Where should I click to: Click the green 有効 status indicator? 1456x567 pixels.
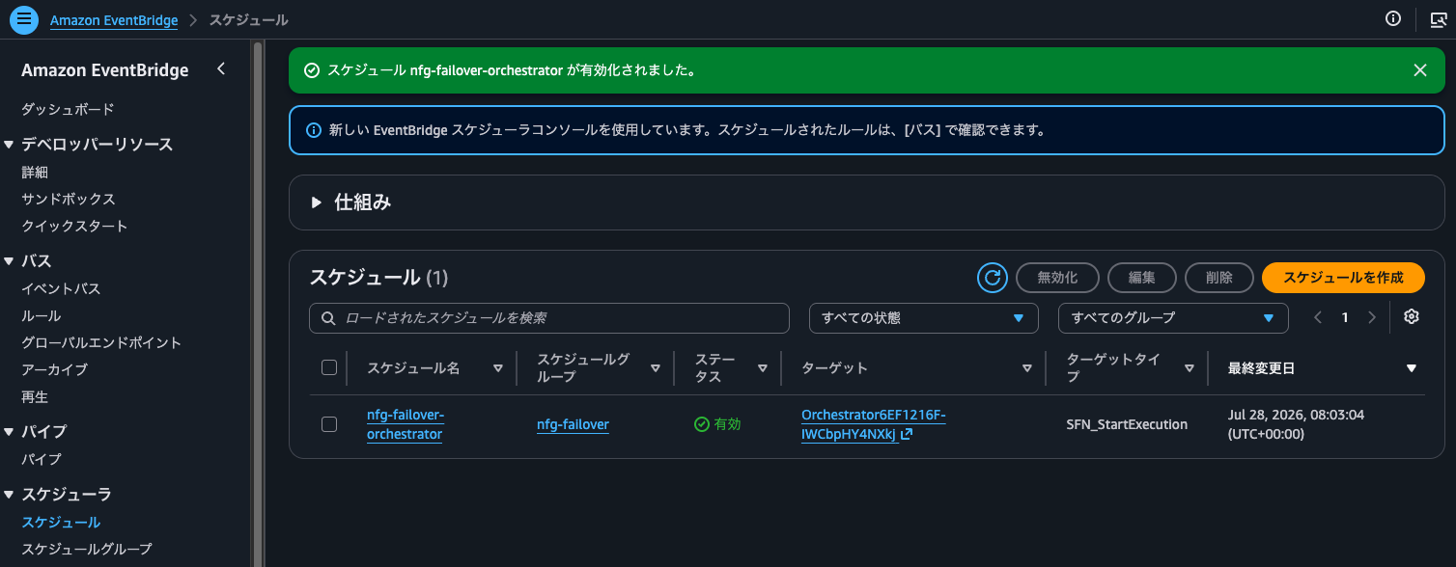pyautogui.click(x=717, y=424)
